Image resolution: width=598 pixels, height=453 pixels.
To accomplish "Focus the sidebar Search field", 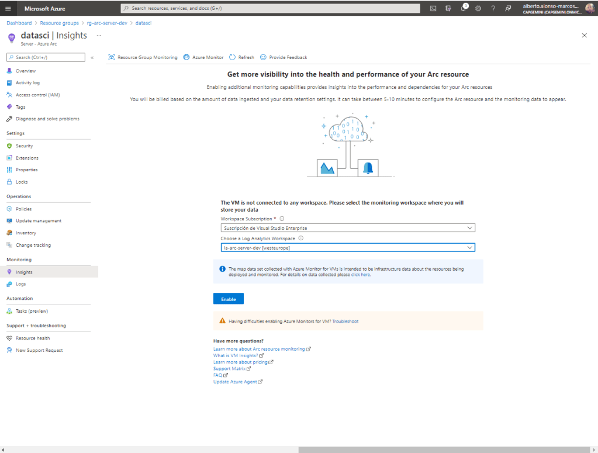I will click(x=47, y=57).
